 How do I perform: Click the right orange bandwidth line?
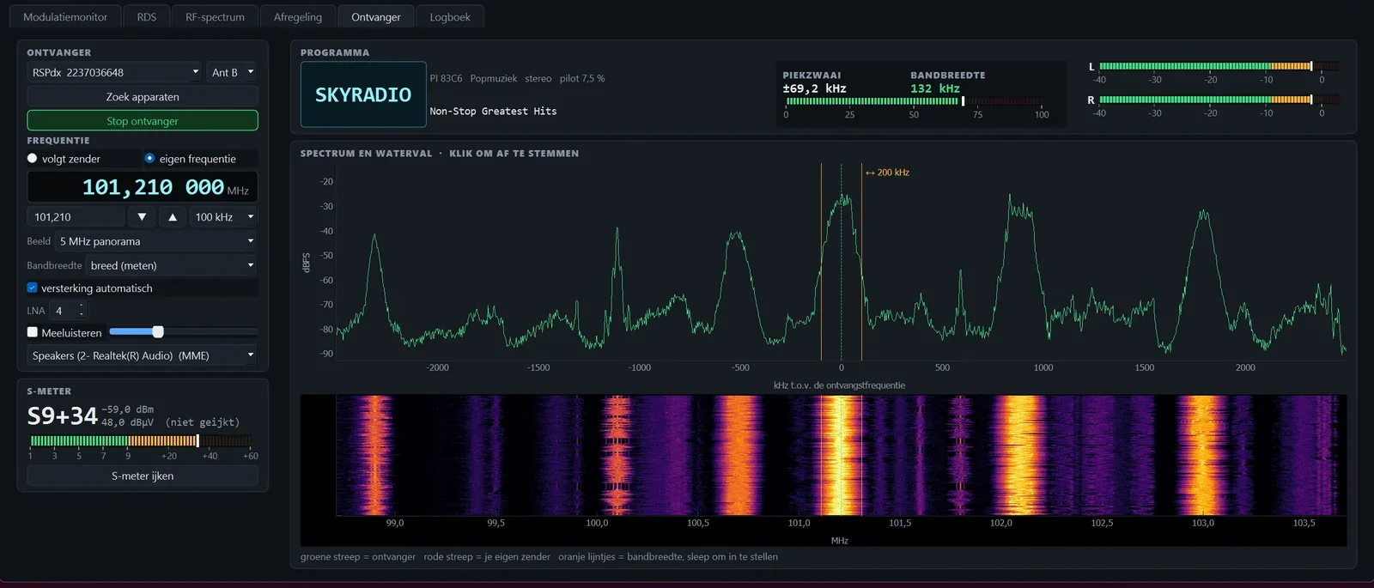[x=861, y=262]
